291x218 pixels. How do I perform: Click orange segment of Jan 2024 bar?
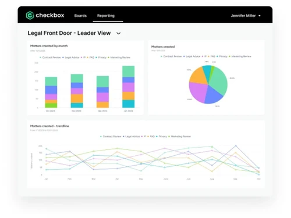pyautogui.click(x=128, y=96)
